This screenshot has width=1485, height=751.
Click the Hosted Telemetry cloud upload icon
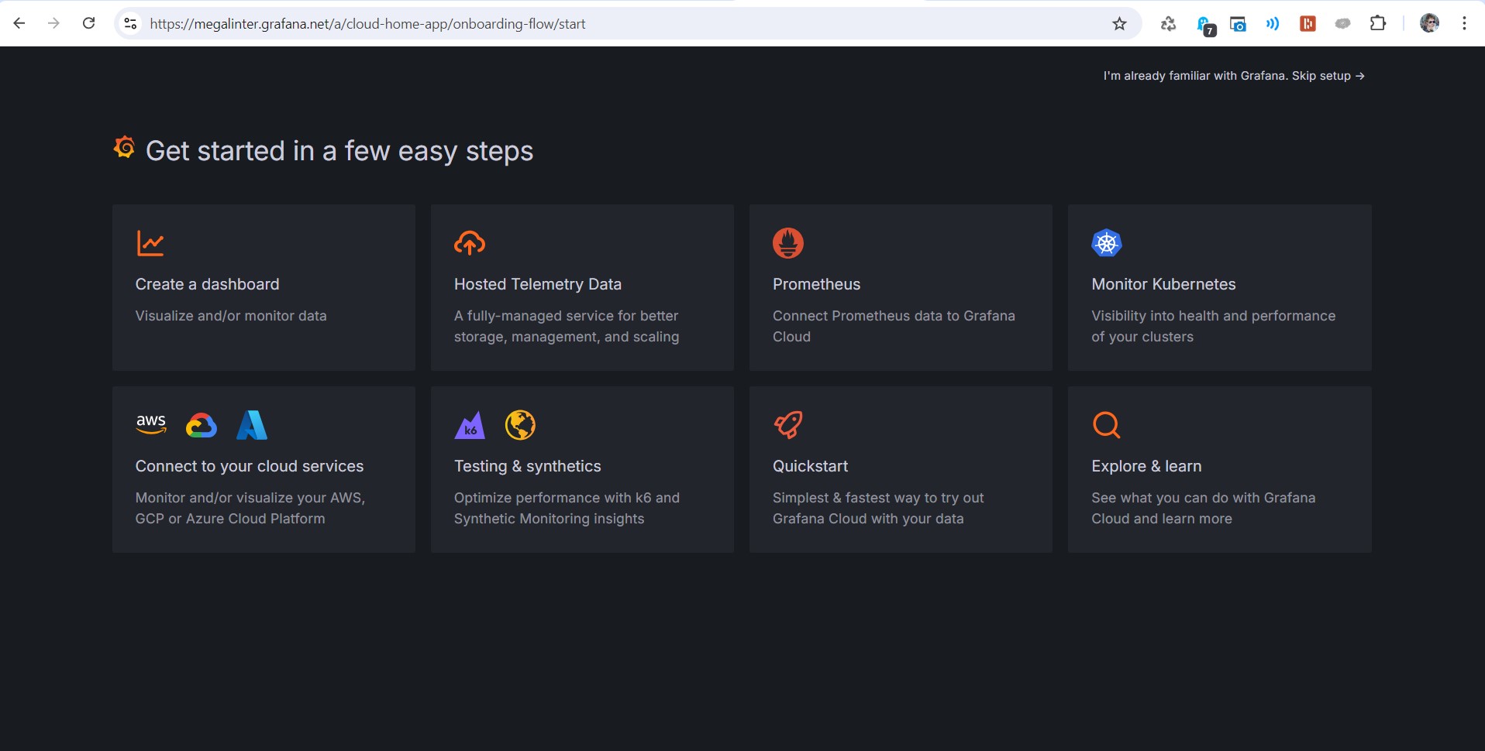click(470, 243)
